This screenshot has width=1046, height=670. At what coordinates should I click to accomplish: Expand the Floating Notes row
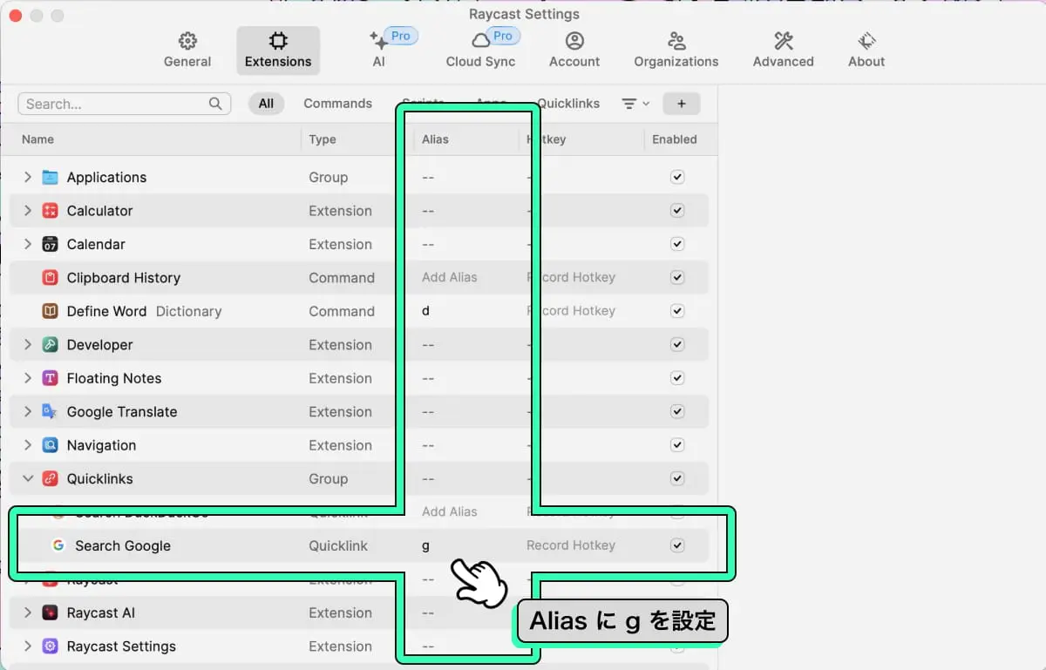coord(28,378)
